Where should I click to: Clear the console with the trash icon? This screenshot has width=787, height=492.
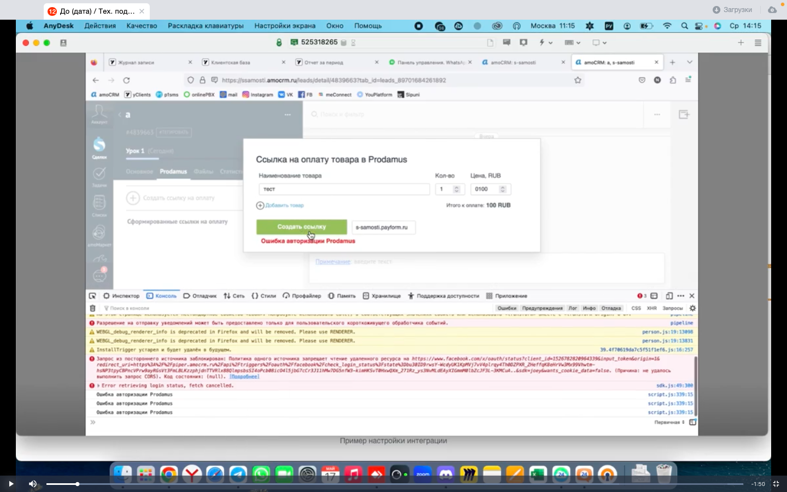[92, 308]
